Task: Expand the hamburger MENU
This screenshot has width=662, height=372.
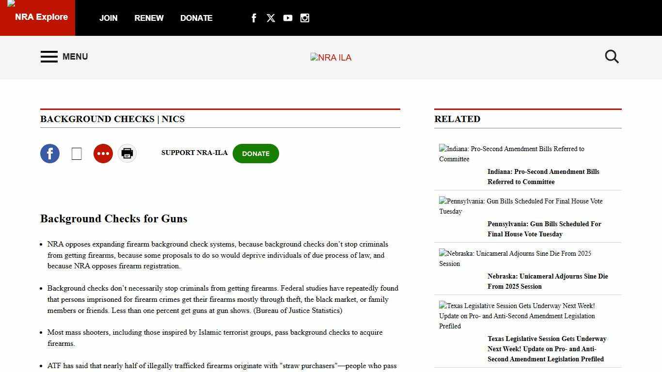Action: point(64,57)
